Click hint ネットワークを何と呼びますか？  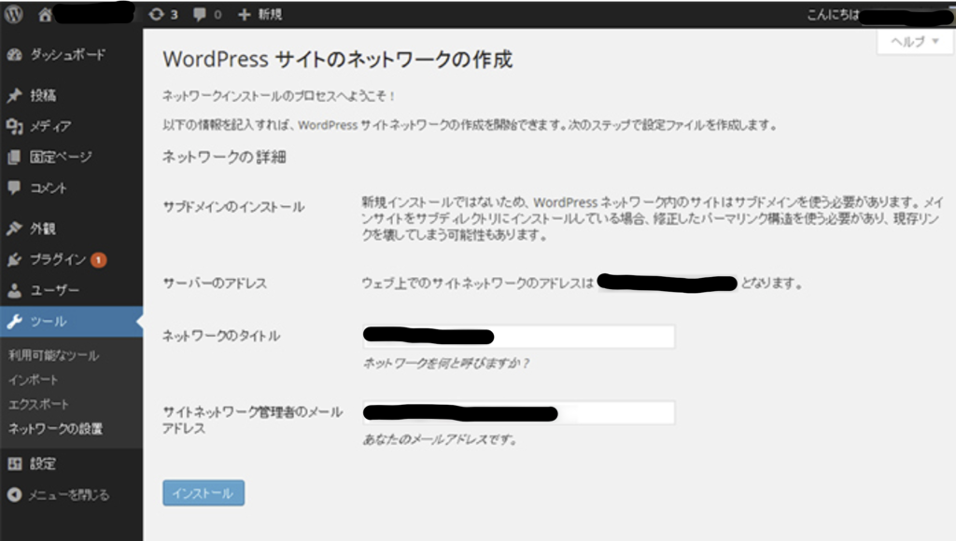(446, 364)
